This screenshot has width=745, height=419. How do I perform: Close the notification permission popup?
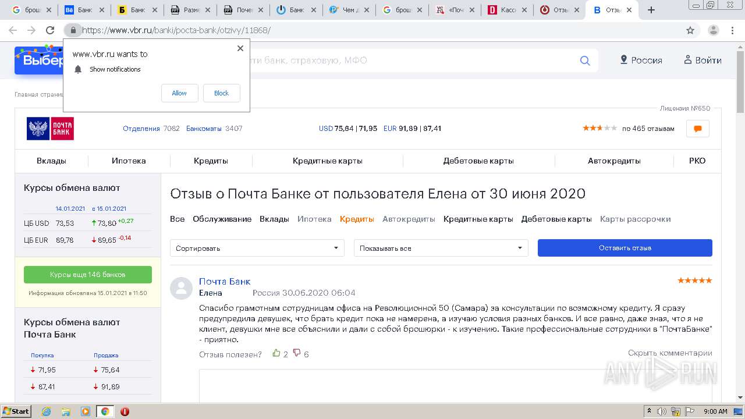[x=240, y=48]
